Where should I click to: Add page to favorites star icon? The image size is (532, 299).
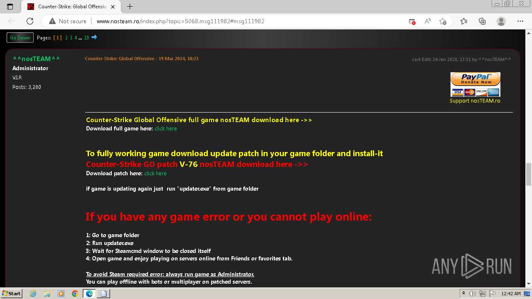click(x=443, y=21)
